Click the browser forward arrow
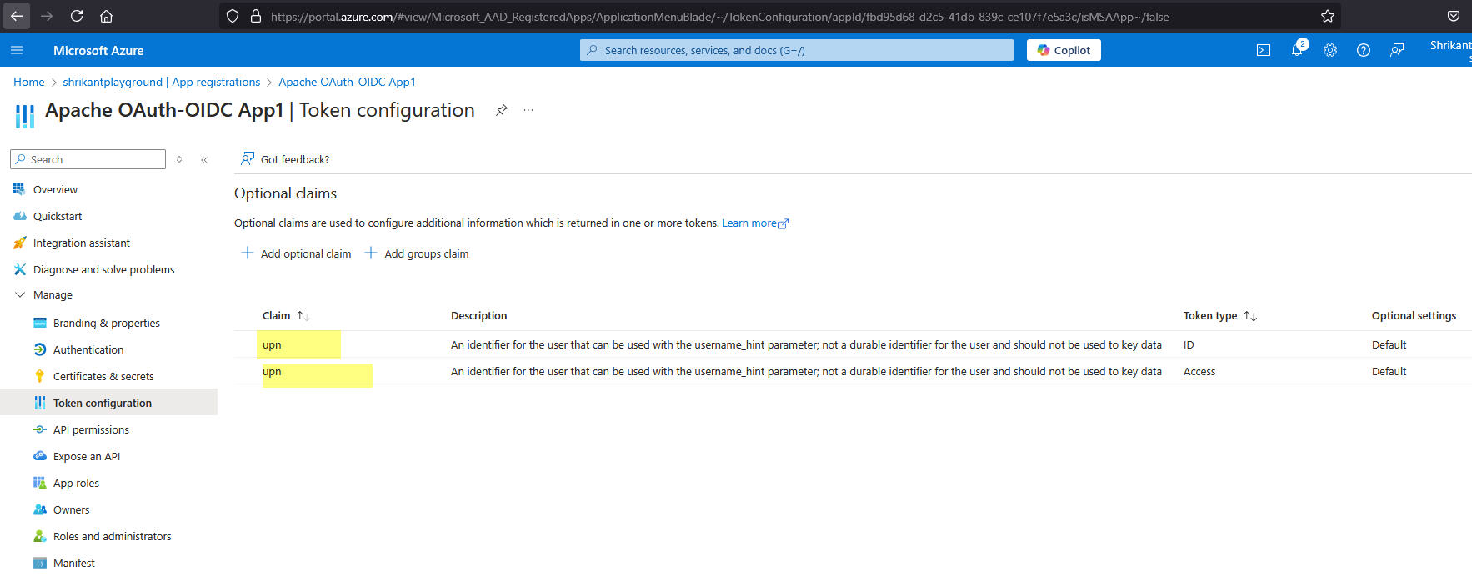Image resolution: width=1472 pixels, height=582 pixels. 47,16
